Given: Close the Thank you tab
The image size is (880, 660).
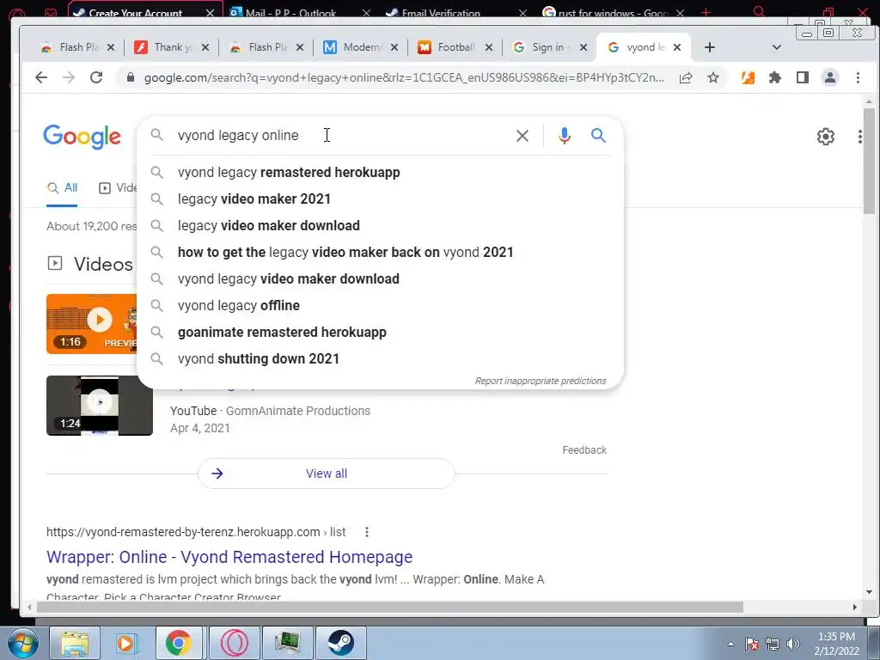Looking at the screenshot, I should coord(205,47).
